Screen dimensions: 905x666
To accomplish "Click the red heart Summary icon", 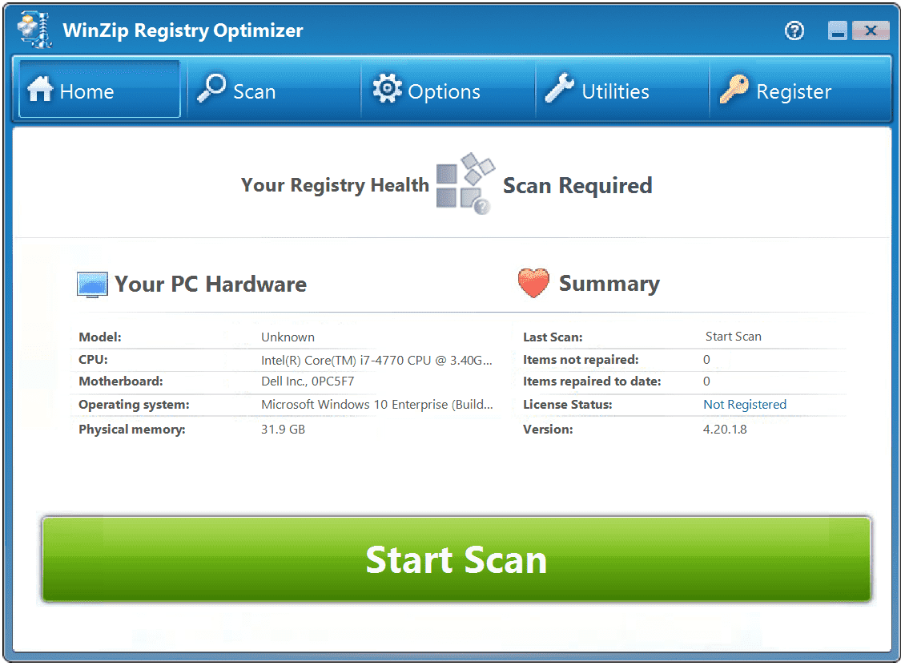I will 533,283.
